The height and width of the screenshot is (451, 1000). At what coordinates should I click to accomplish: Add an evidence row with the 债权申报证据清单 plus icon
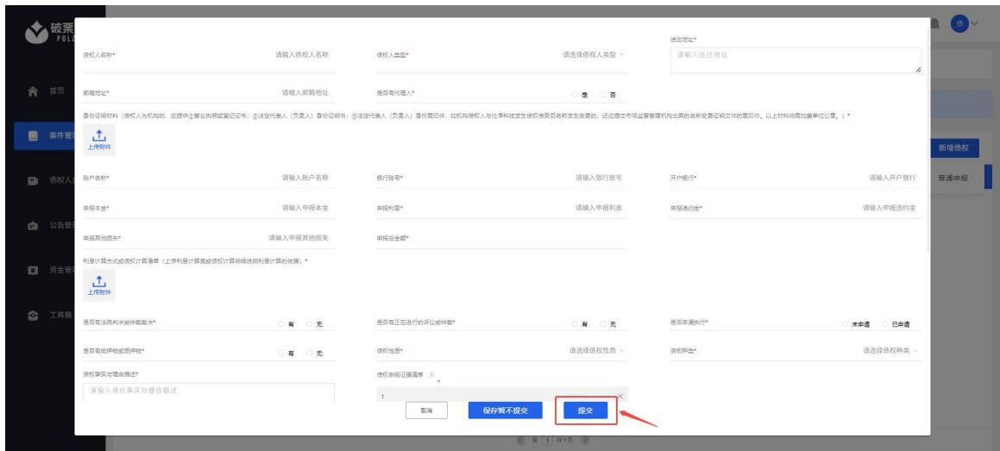click(x=431, y=374)
